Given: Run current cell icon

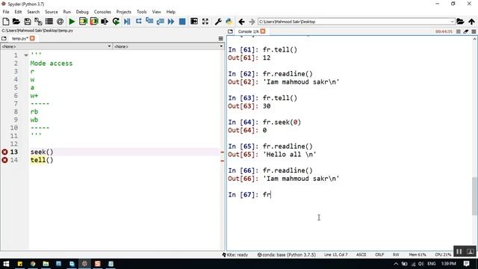Looking at the screenshot, I should pyautogui.click(x=83, y=22).
